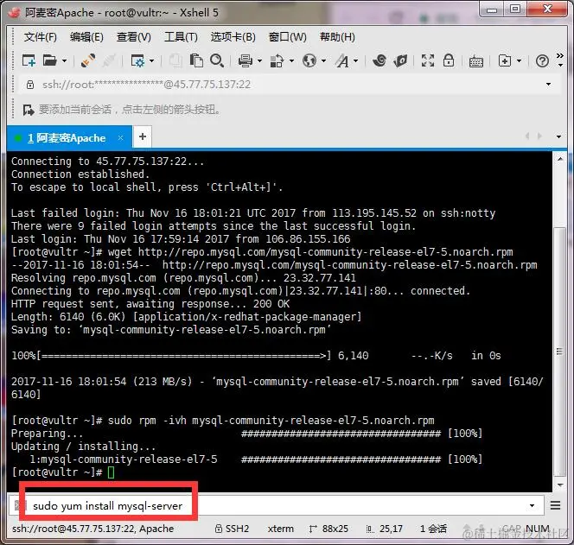The width and height of the screenshot is (574, 545).
Task: Expand the file transfer dropdown arrow
Action: [x=291, y=60]
